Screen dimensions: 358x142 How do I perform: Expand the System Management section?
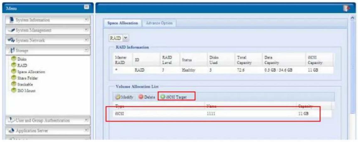(87, 30)
